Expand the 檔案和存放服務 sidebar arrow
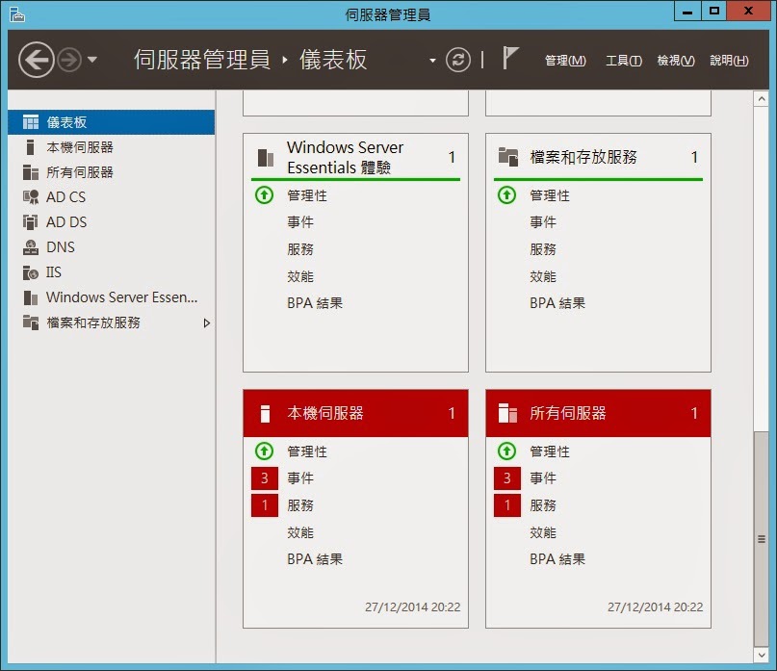 point(207,323)
